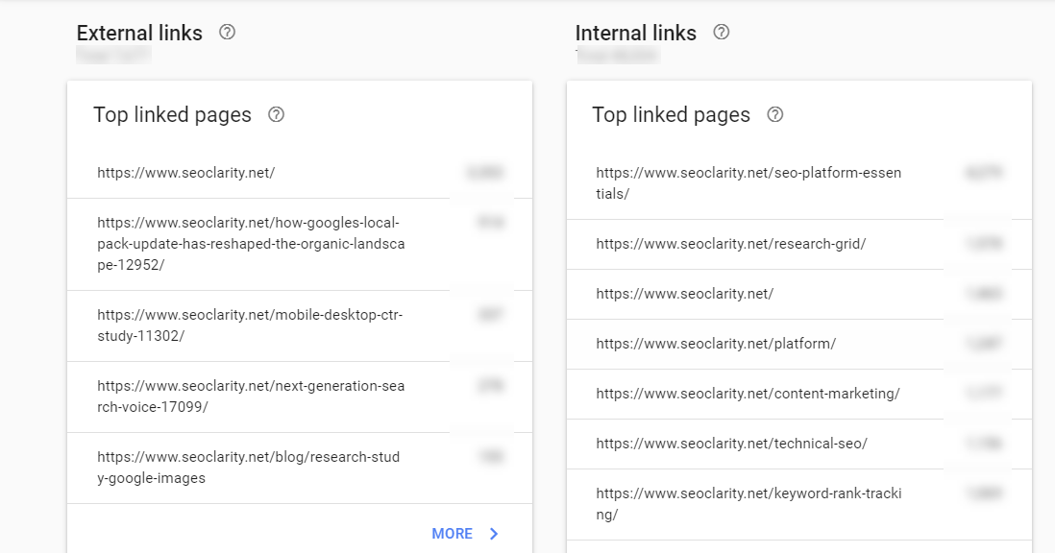Open the googles-local-pack-update external link row
The image size is (1055, 553).
pos(300,245)
